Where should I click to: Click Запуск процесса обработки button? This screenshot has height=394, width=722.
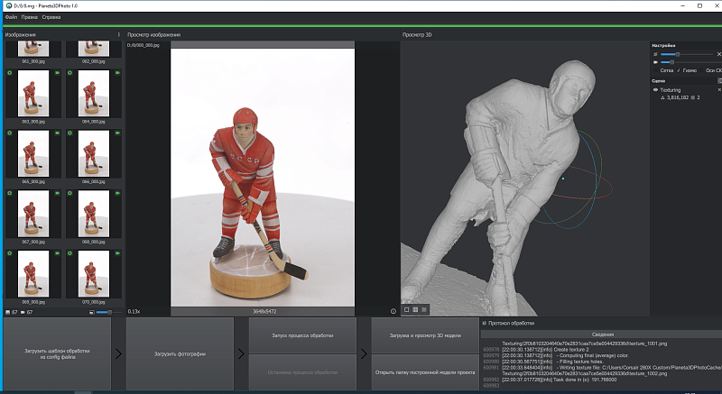[x=302, y=335]
